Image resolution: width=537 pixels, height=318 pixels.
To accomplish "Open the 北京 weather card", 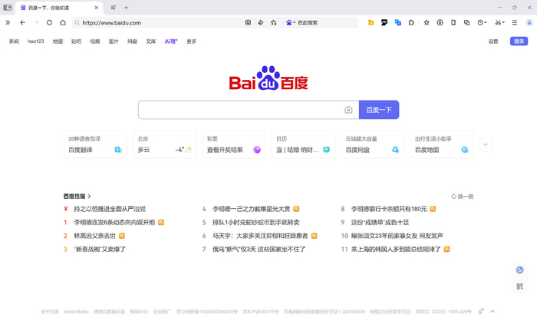I will (164, 144).
